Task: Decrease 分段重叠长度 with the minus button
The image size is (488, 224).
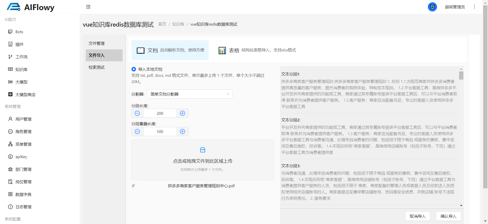Action: tap(137, 132)
